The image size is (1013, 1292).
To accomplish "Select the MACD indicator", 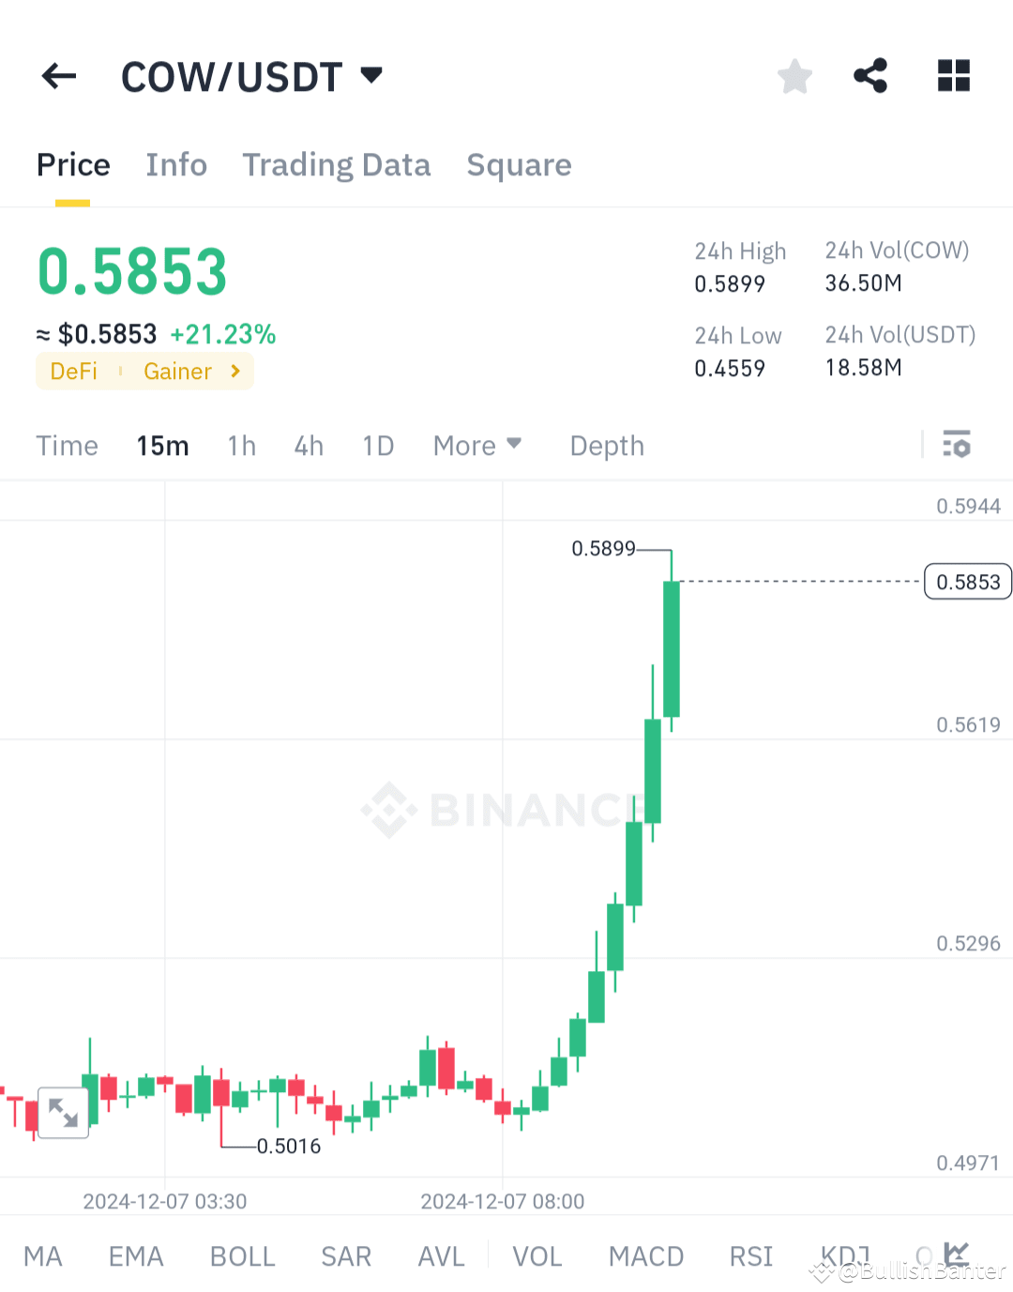I will click(x=645, y=1256).
